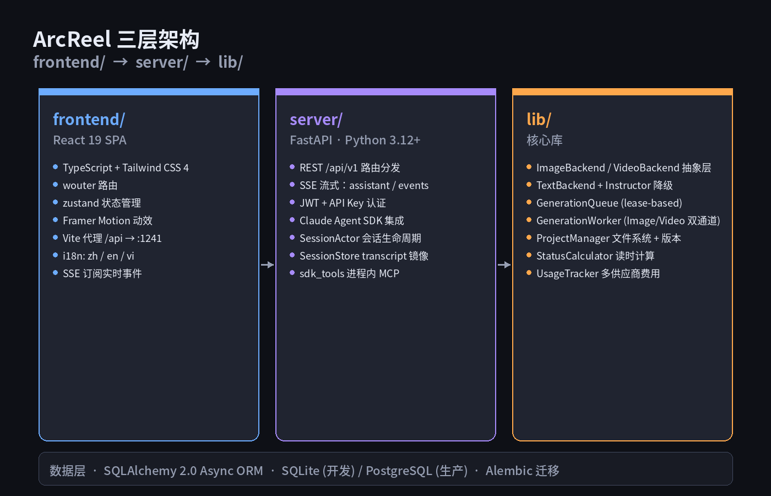Click the "Framer Motion 动效" line
The width and height of the screenshot is (771, 496).
[x=107, y=220]
